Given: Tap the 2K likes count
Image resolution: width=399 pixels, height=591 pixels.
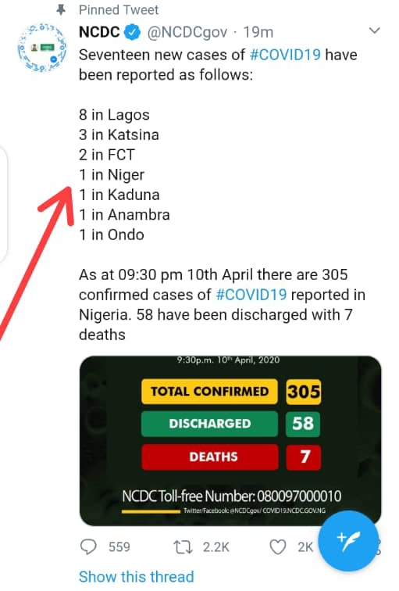Looking at the screenshot, I should point(305,547).
